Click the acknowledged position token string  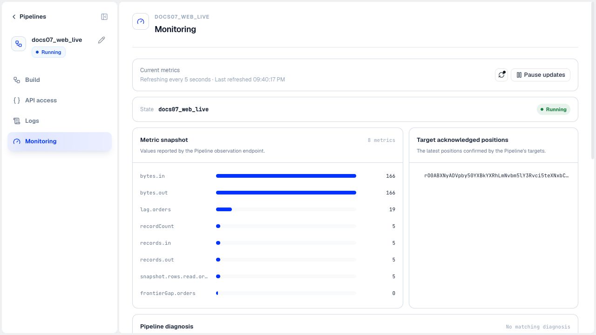click(496, 175)
